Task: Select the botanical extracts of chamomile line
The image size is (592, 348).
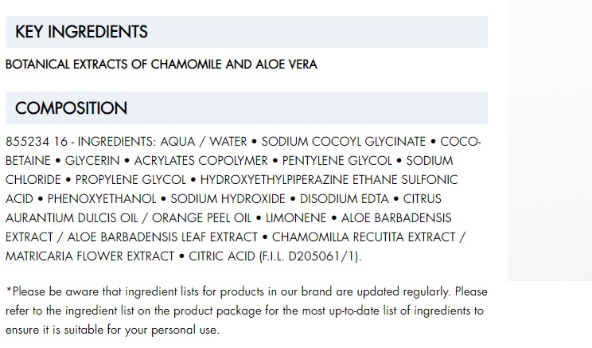Action: (x=162, y=65)
